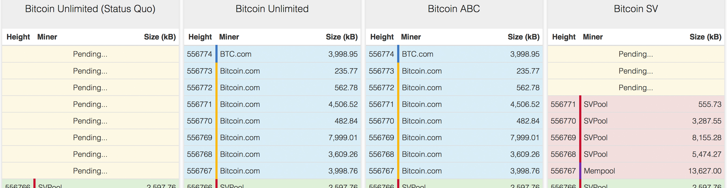Screen dimensions: 727x188
Task: Click the Bitcoin Unlimited (Status Quo) title
Action: (90, 9)
